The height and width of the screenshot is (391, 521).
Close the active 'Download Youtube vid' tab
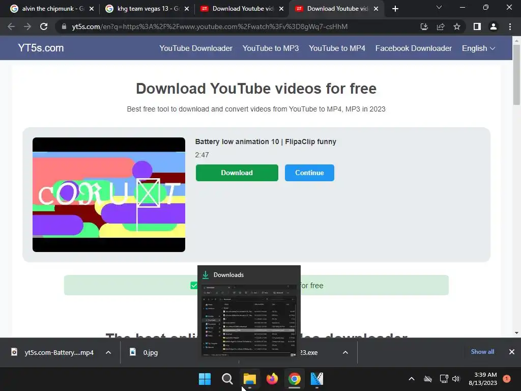click(x=376, y=9)
